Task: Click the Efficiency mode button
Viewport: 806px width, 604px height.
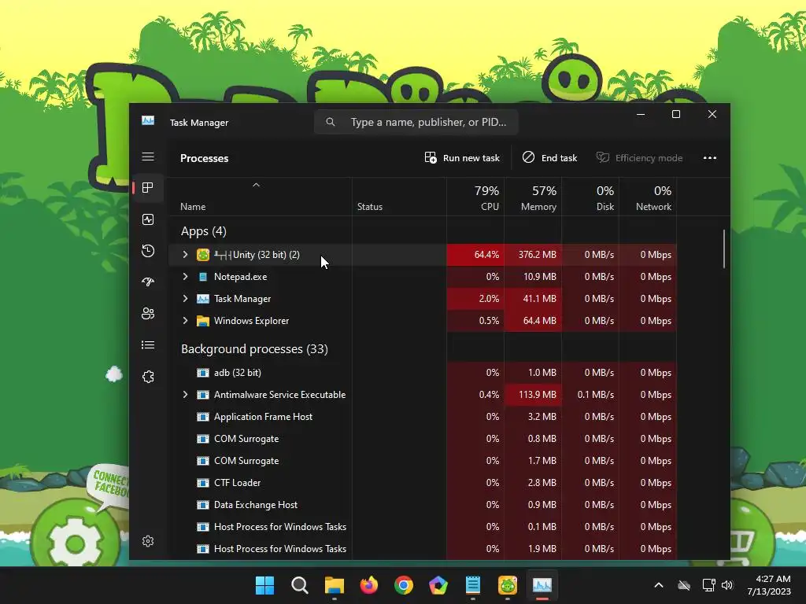Action: click(639, 158)
